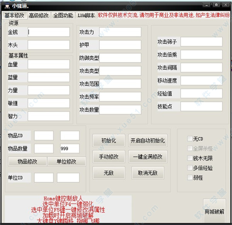
Task: Open the 全图功能 tab
Action: click(x=63, y=15)
